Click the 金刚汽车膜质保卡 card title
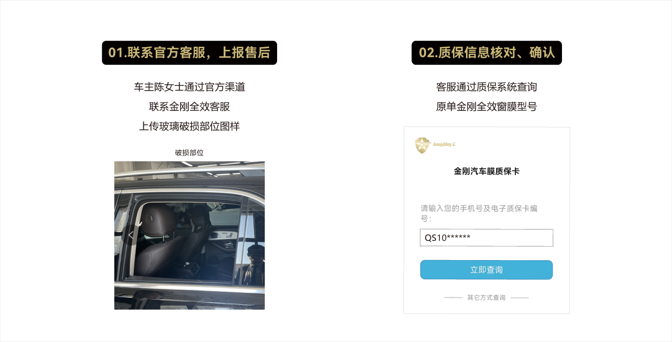 487,171
